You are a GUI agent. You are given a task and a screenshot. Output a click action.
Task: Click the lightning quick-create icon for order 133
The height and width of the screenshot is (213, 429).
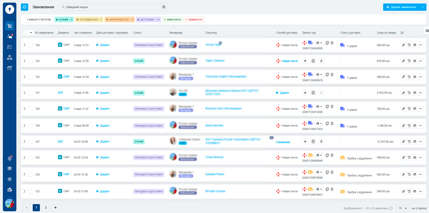pyautogui.click(x=321, y=61)
